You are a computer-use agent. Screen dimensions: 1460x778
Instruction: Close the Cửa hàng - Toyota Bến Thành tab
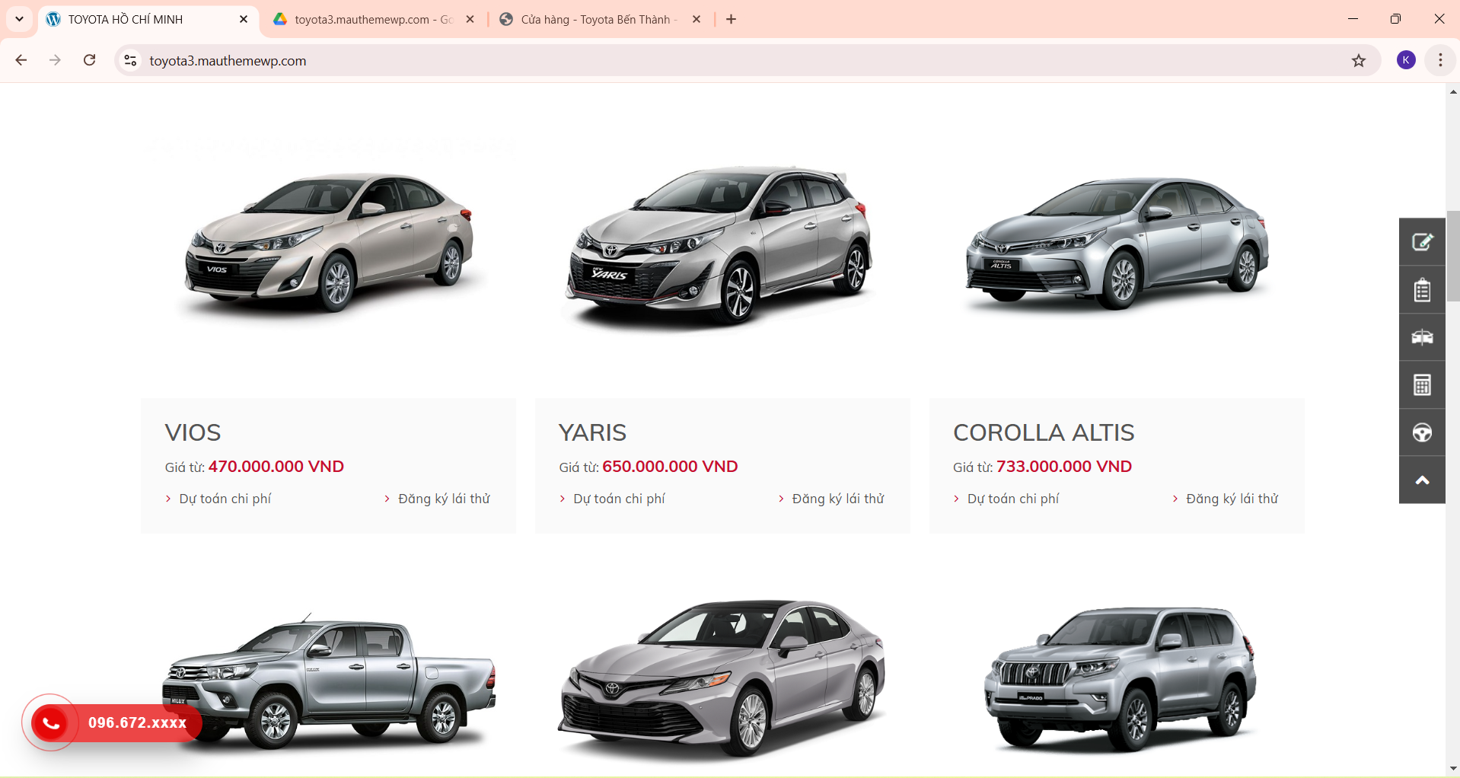(x=696, y=19)
